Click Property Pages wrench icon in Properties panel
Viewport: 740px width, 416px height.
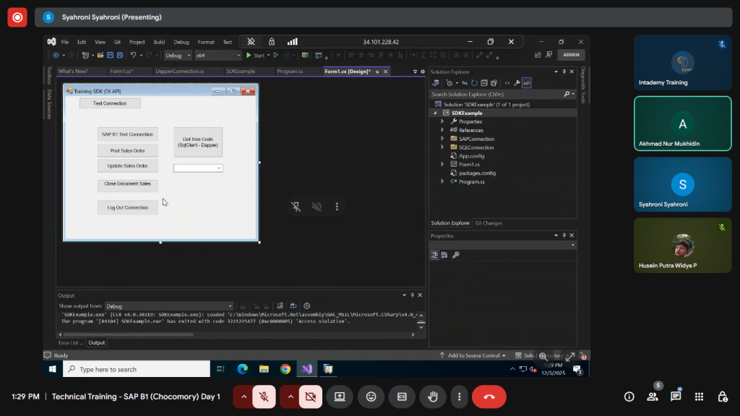coord(456,255)
